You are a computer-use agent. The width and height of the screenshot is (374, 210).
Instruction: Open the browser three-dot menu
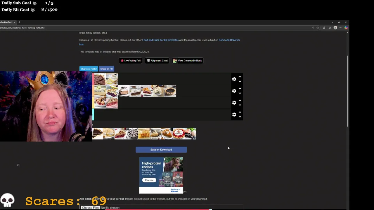coord(340,28)
